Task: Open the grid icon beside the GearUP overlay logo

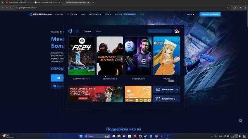Action: pos(77,31)
